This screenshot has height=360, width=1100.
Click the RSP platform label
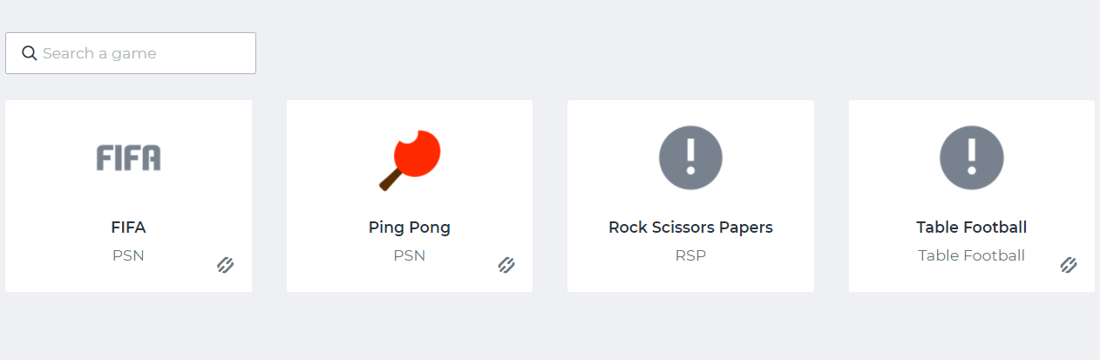[x=690, y=255]
